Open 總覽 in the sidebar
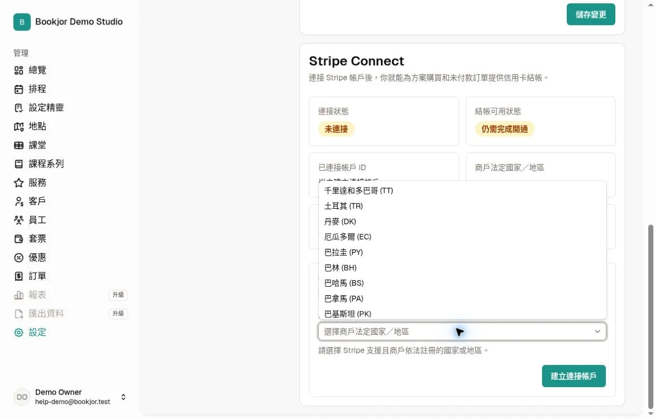This screenshot has width=655, height=419. click(37, 70)
